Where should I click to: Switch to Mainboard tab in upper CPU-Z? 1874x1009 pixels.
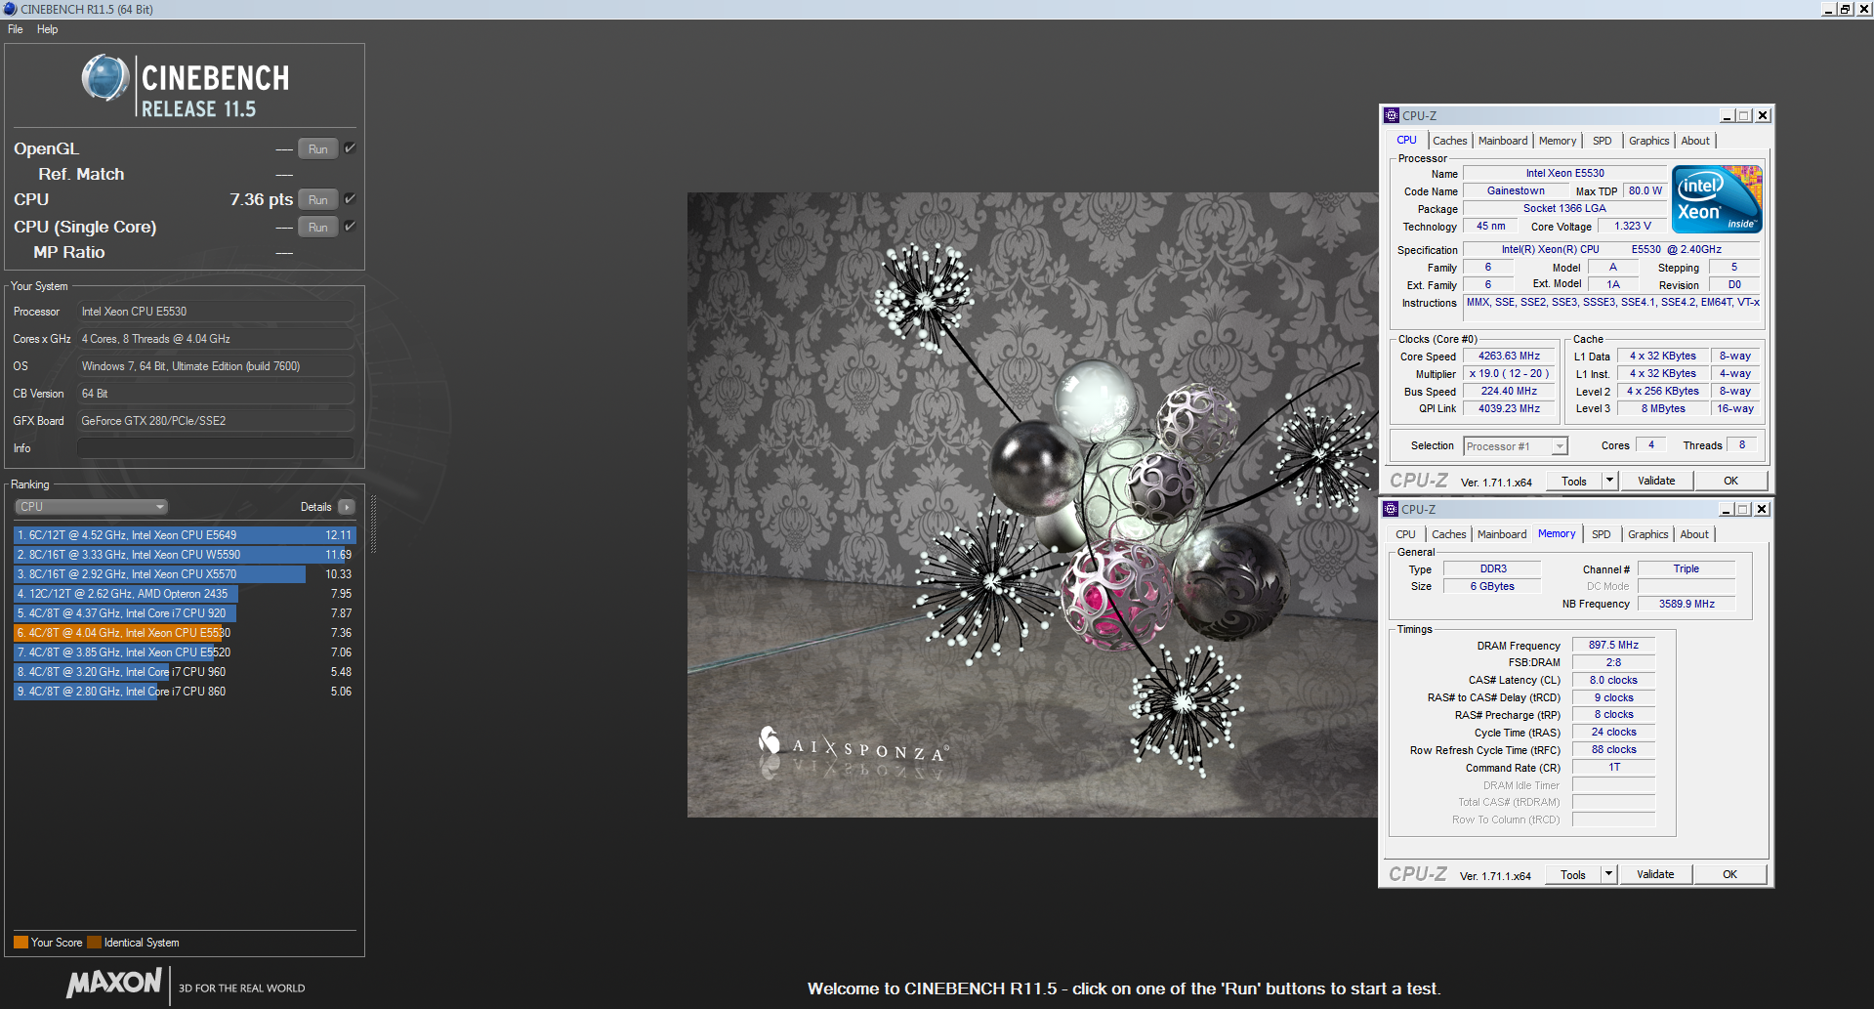point(1502,141)
